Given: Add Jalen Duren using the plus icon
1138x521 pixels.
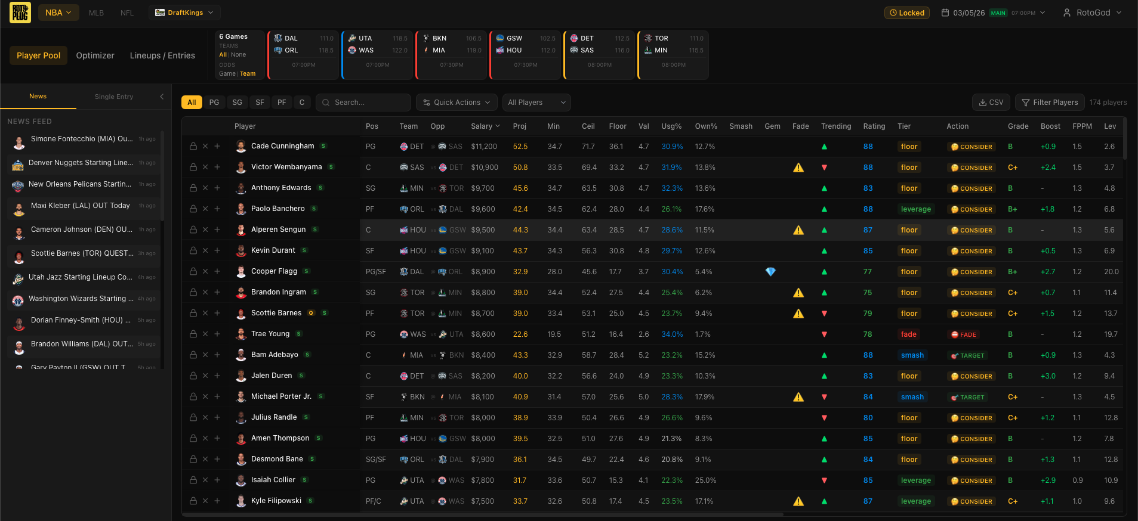Looking at the screenshot, I should click(217, 376).
